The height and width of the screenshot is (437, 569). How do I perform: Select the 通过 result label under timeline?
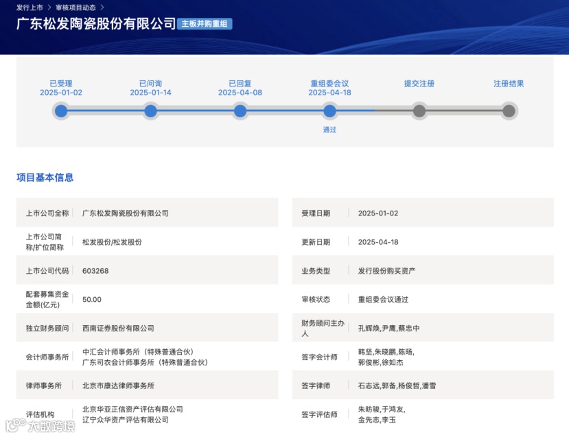[329, 130]
